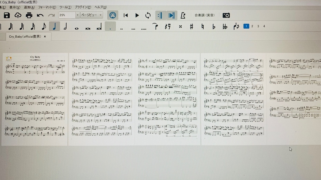Start playback with the play button
321x180 pixels.
137,15
